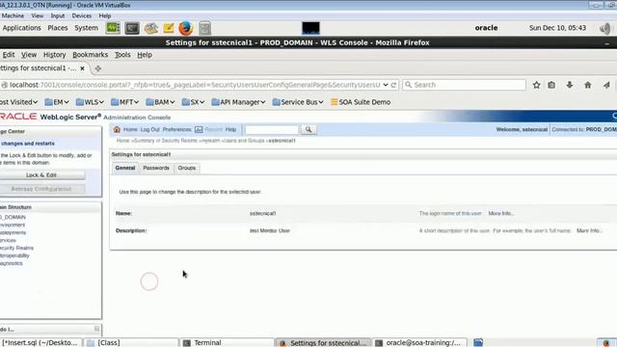Click the Help link in console toolbar
Viewport: 617px width, 347px height.
pyautogui.click(x=230, y=129)
